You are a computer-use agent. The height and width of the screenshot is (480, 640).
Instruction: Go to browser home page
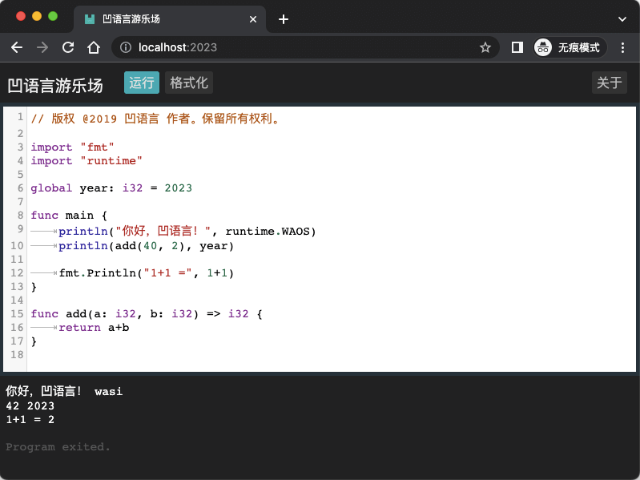tap(94, 47)
